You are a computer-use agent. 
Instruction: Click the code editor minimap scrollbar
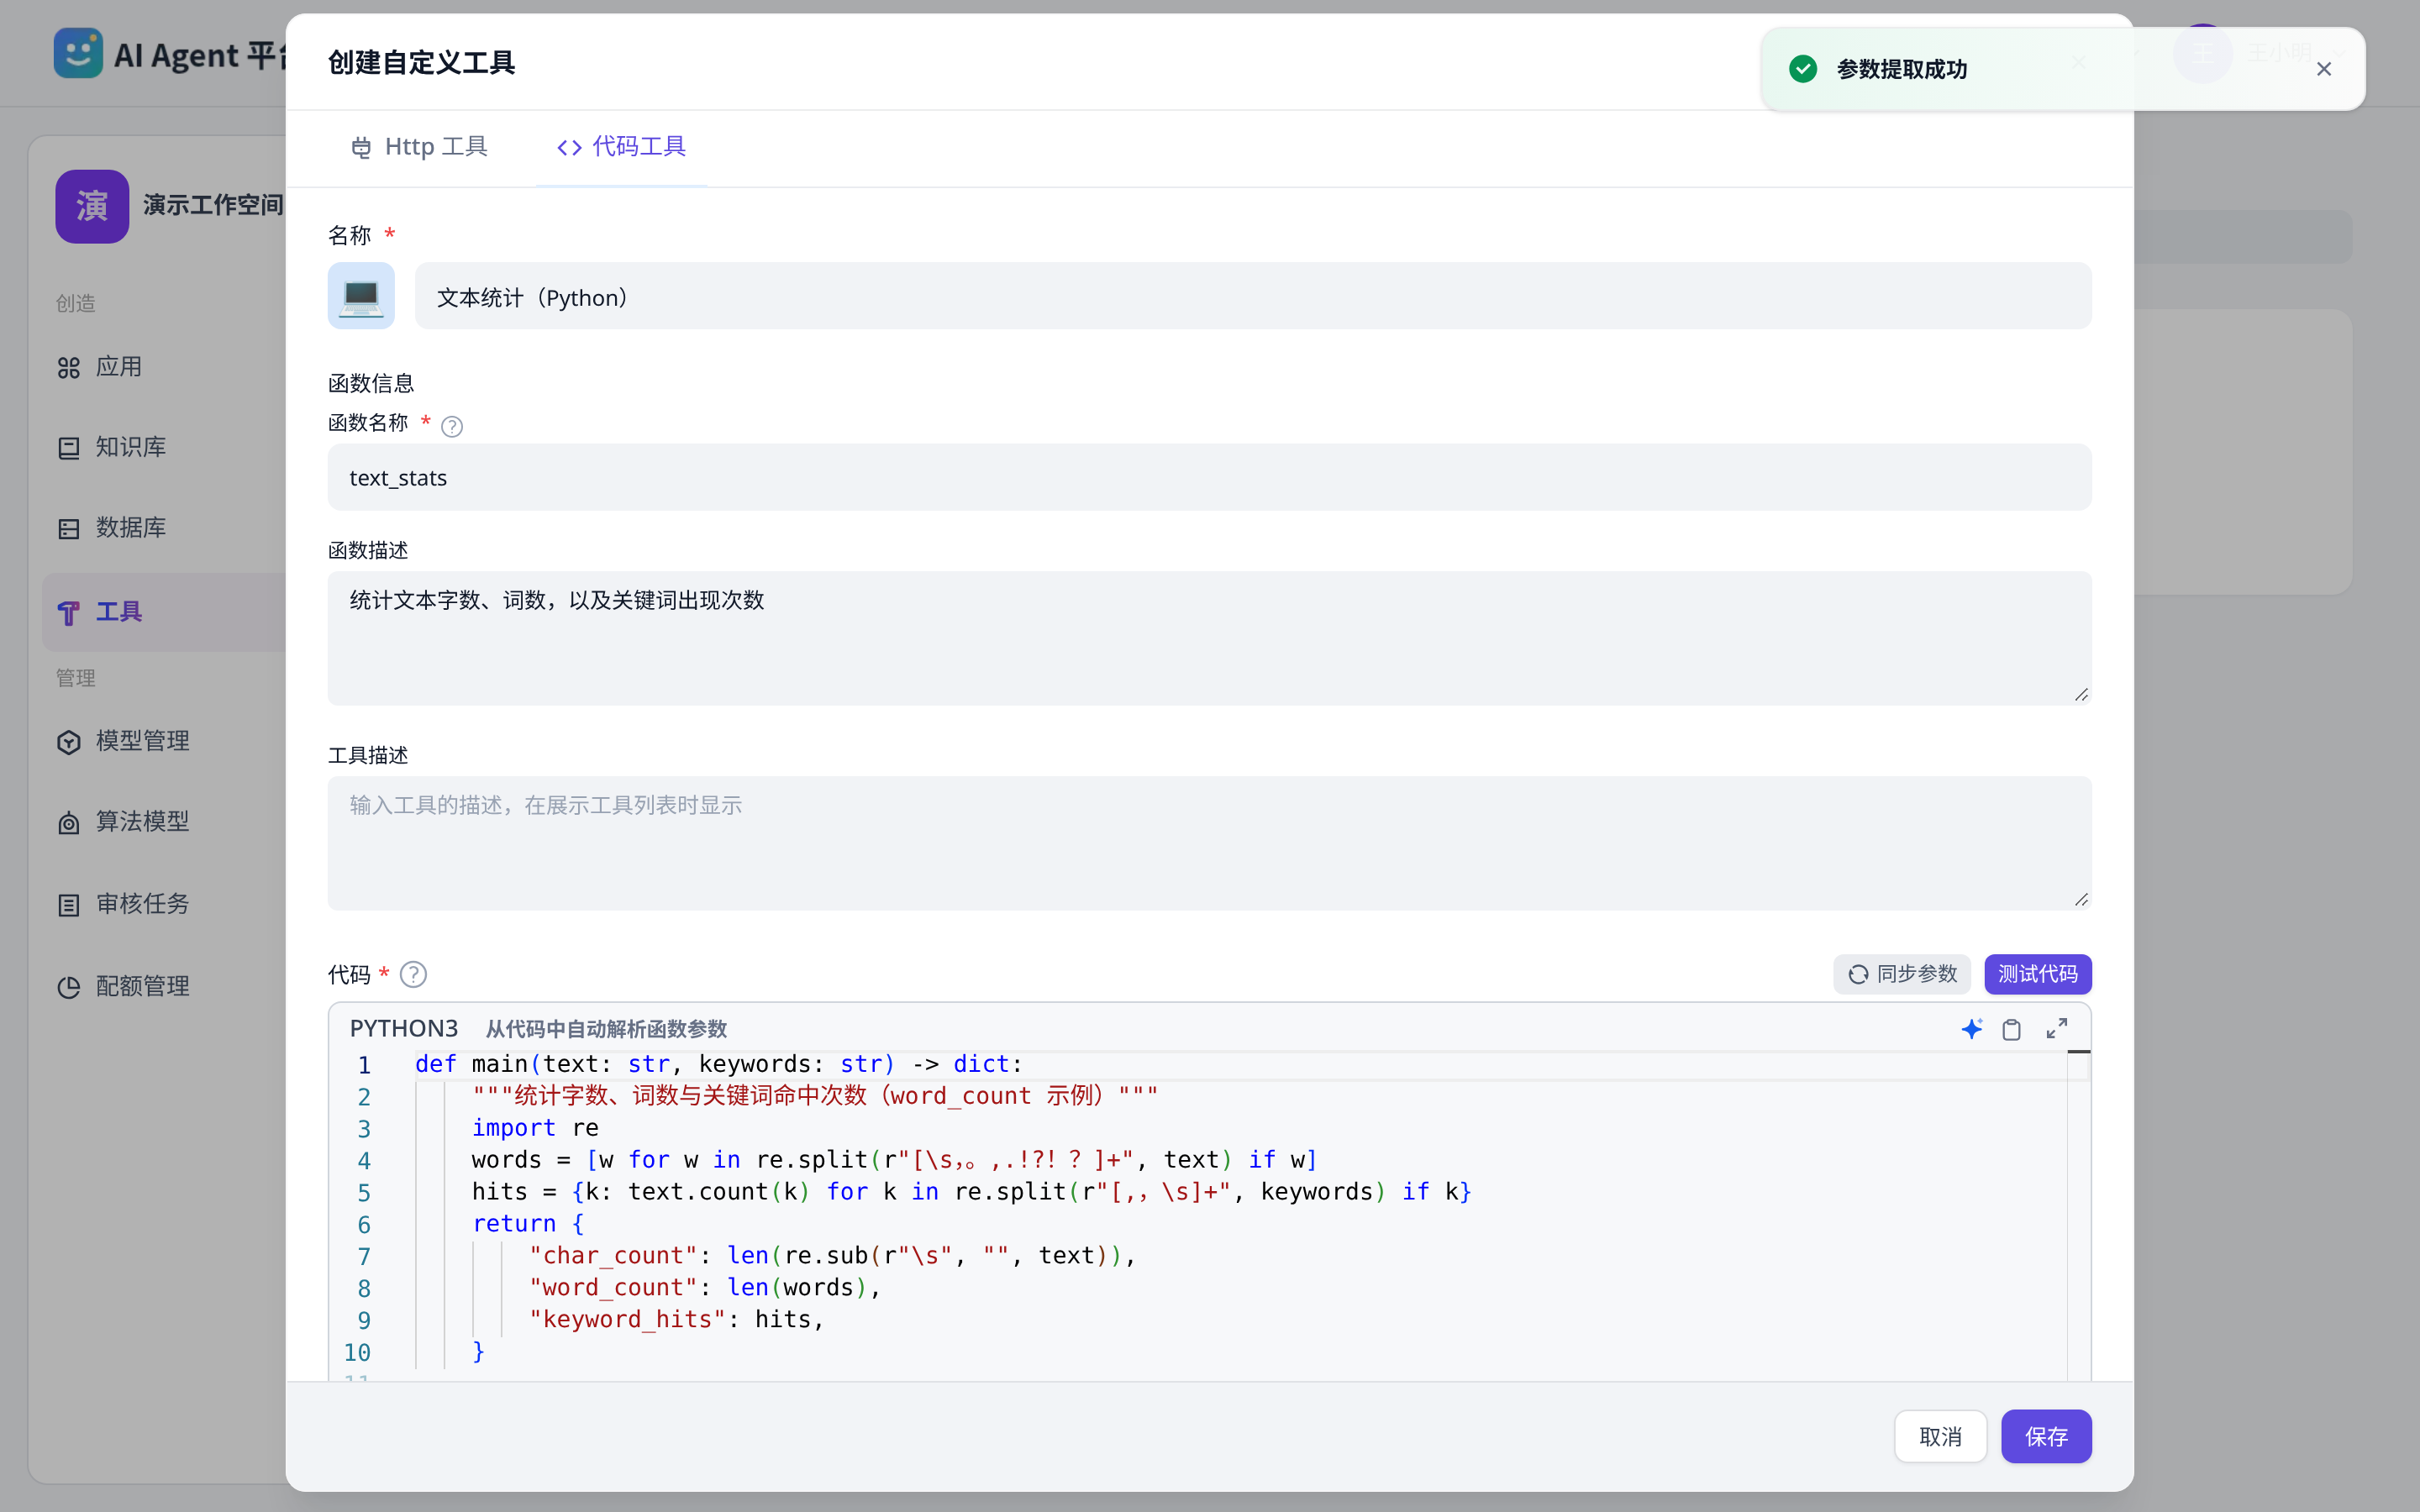coord(2079,1216)
